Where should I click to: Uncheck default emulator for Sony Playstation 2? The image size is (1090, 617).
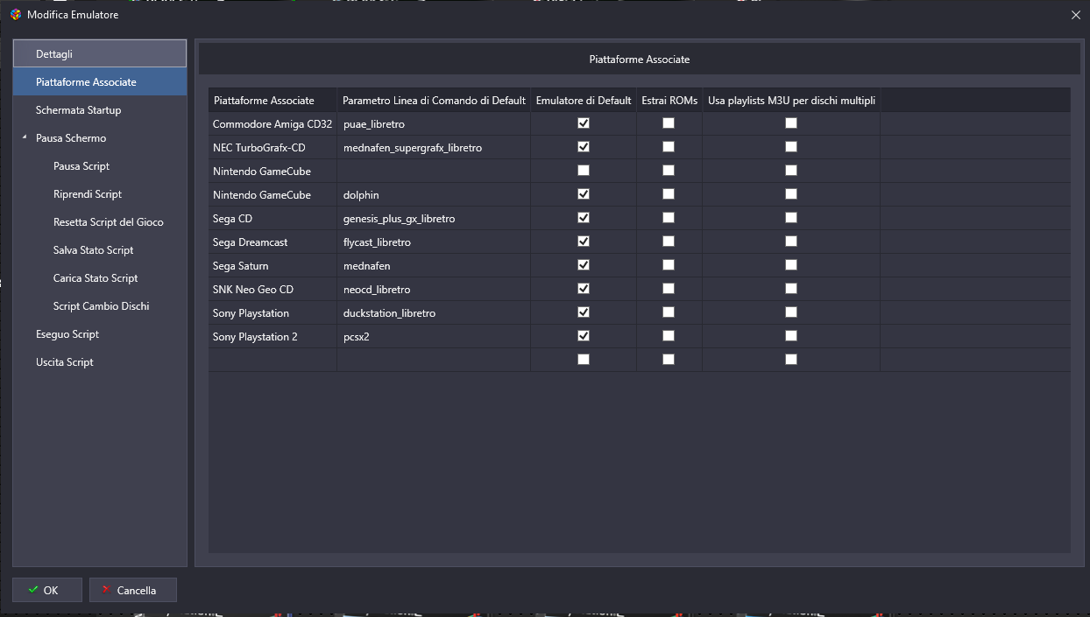click(x=584, y=336)
